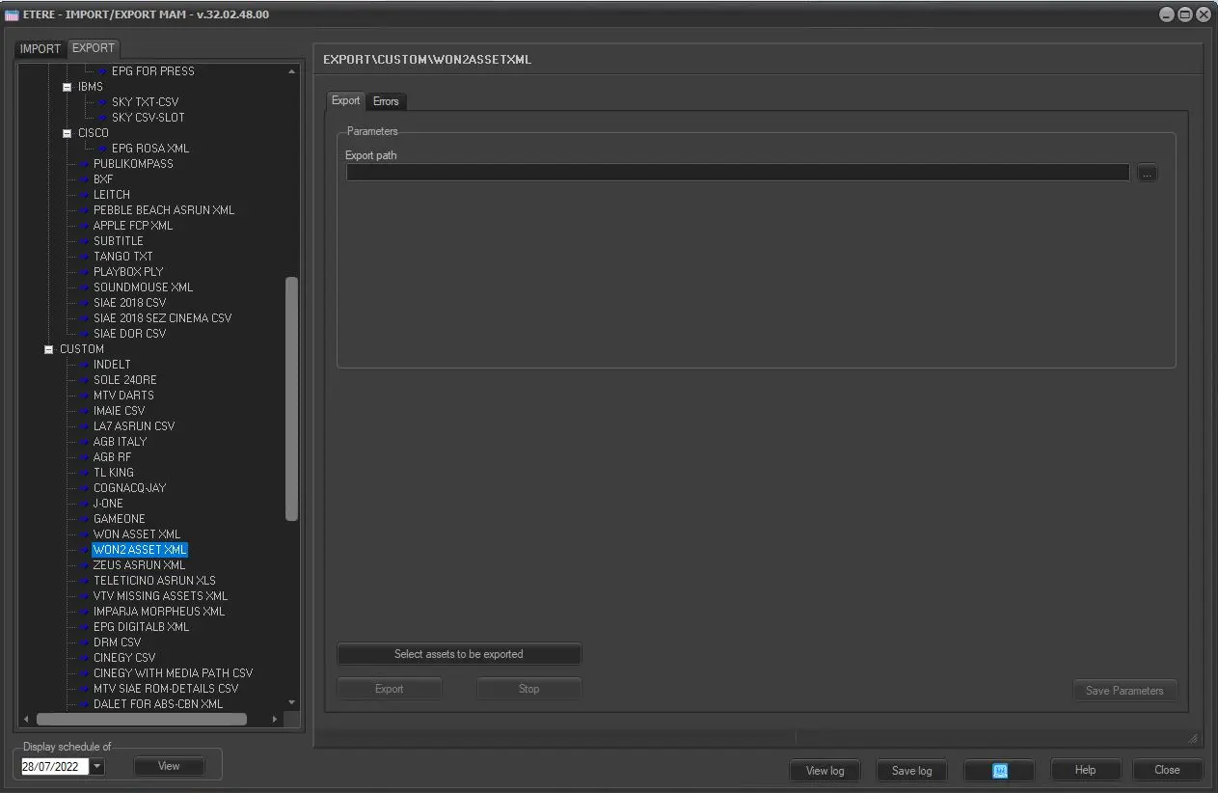1218x793 pixels.
Task: Click the resize grip at panel corner
Action: (1192, 738)
